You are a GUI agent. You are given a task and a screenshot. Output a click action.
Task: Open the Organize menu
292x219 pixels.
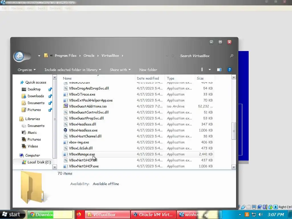[x=27, y=70]
